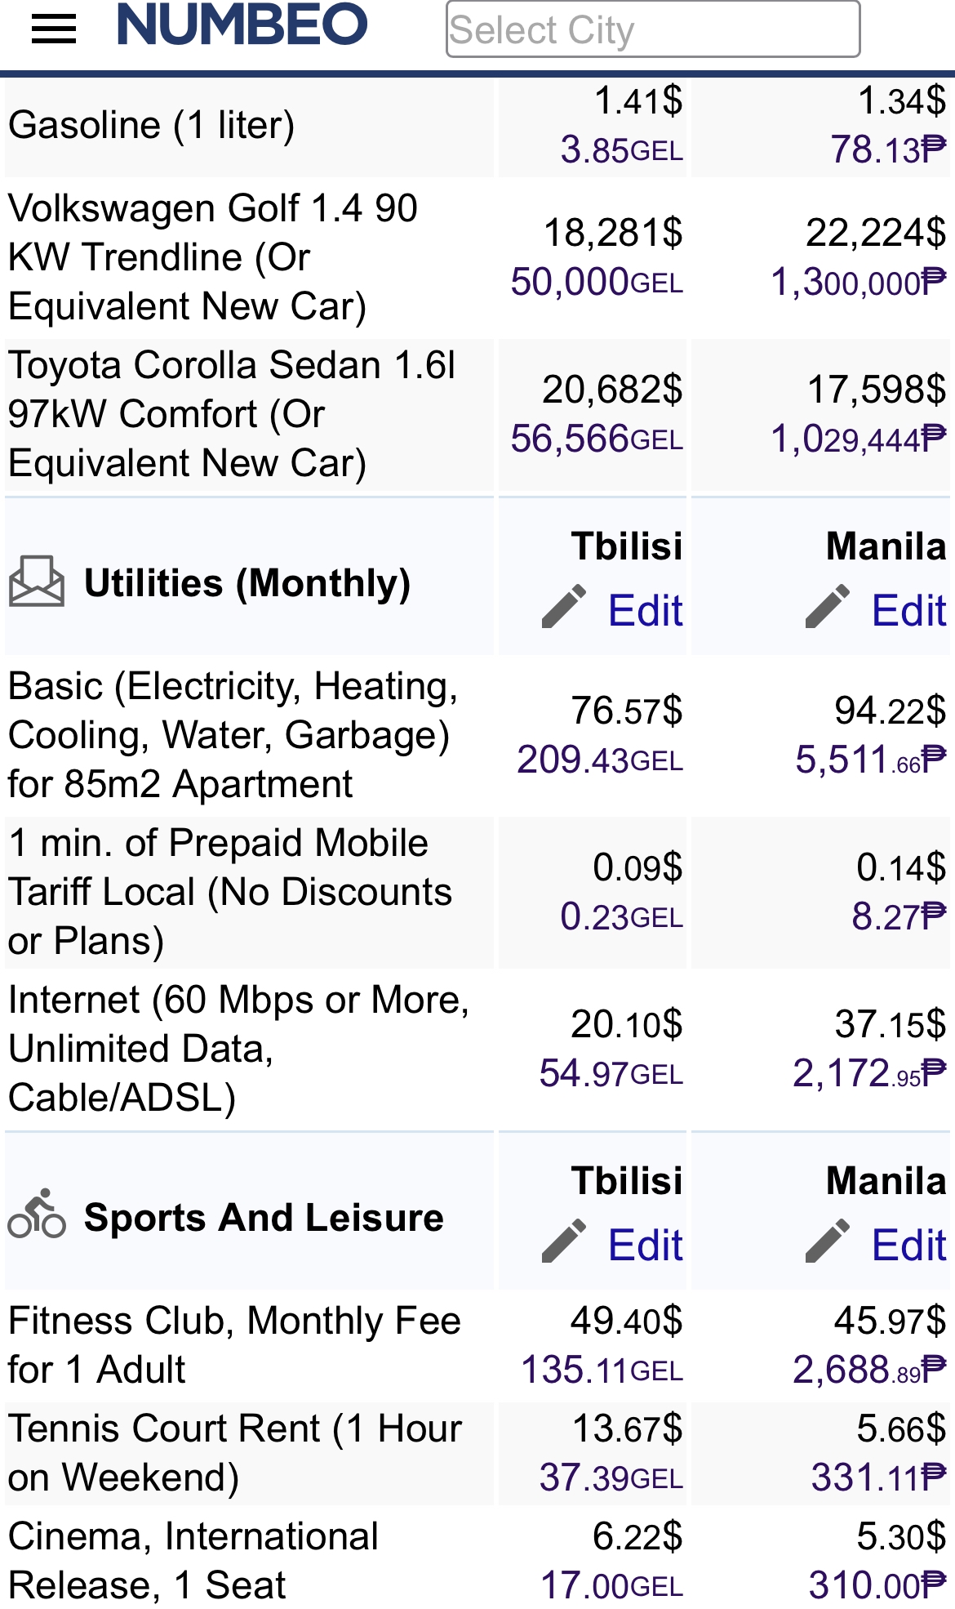The height and width of the screenshot is (1609, 955).
Task: Click the Utilities (Monthly) section heading
Action: (247, 583)
